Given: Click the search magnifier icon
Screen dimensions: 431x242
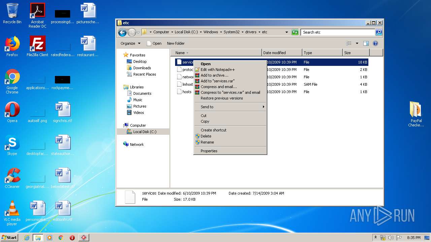Looking at the screenshot, I should [x=379, y=32].
